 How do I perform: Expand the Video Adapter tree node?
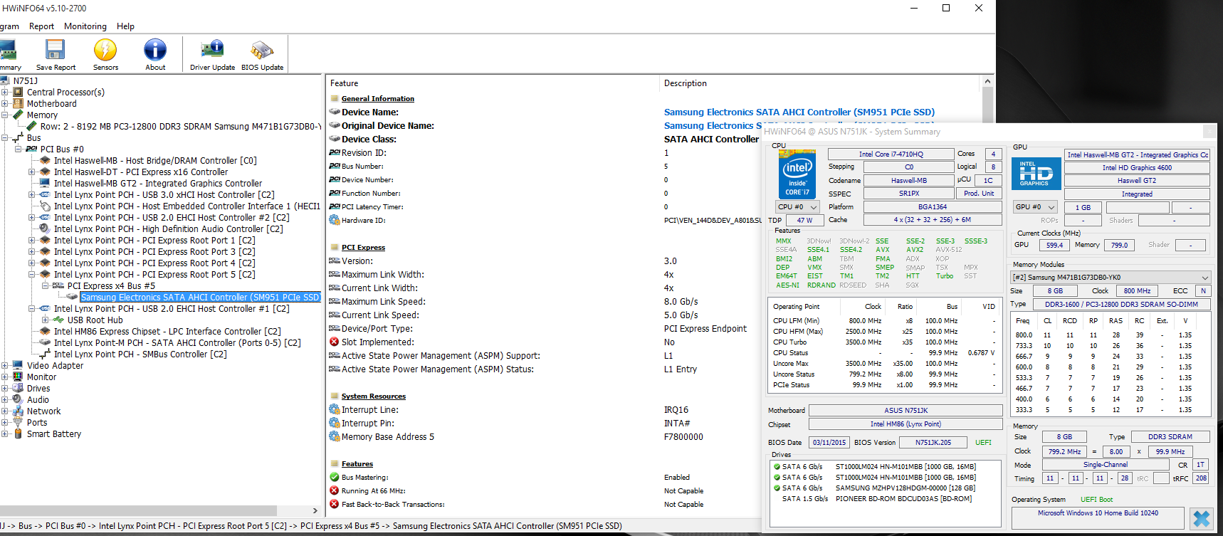coord(5,366)
